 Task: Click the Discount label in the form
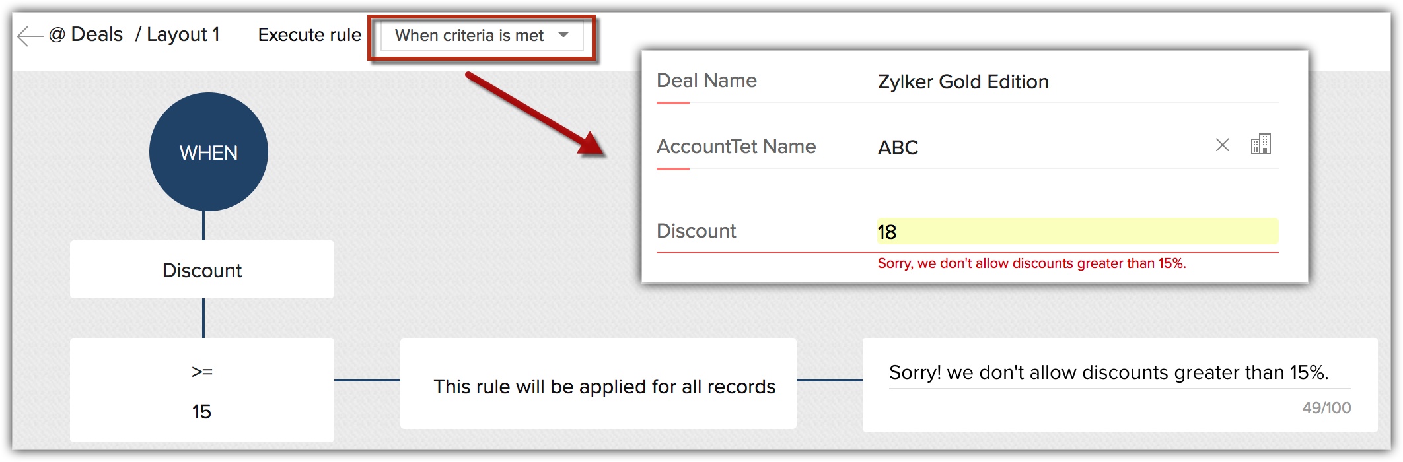click(x=696, y=231)
